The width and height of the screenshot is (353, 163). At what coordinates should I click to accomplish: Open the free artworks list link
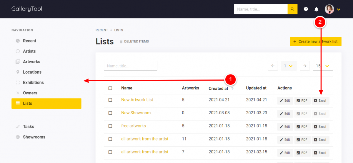click(x=134, y=126)
